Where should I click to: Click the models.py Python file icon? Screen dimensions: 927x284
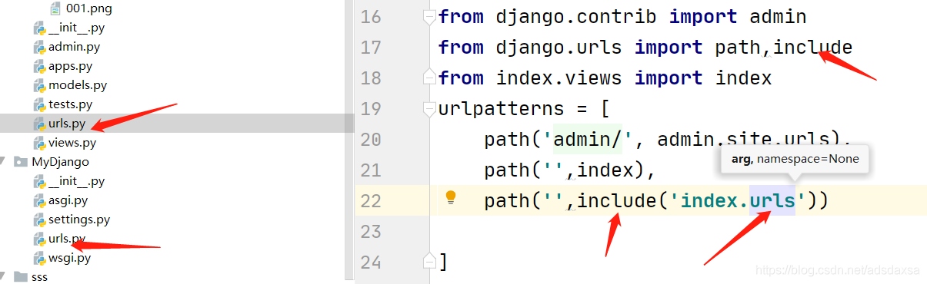(40, 85)
